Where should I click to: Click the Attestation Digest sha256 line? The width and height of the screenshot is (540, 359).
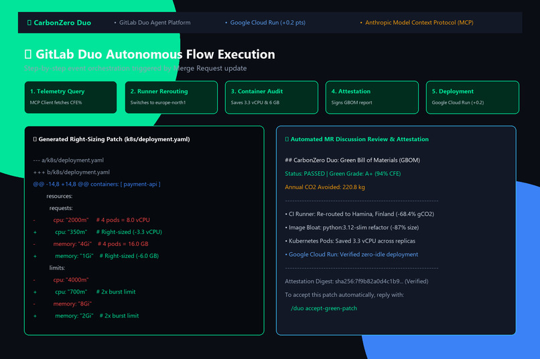pos(357,281)
